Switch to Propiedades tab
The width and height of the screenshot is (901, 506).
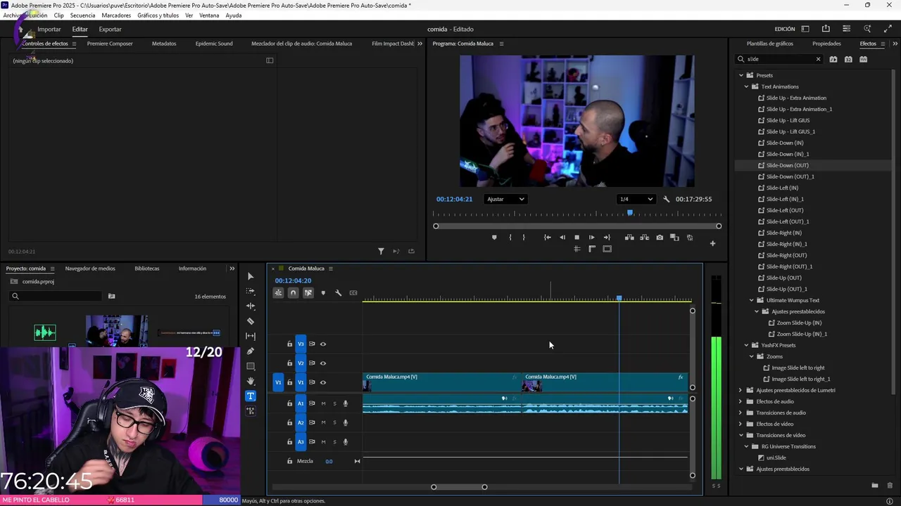pyautogui.click(x=826, y=44)
